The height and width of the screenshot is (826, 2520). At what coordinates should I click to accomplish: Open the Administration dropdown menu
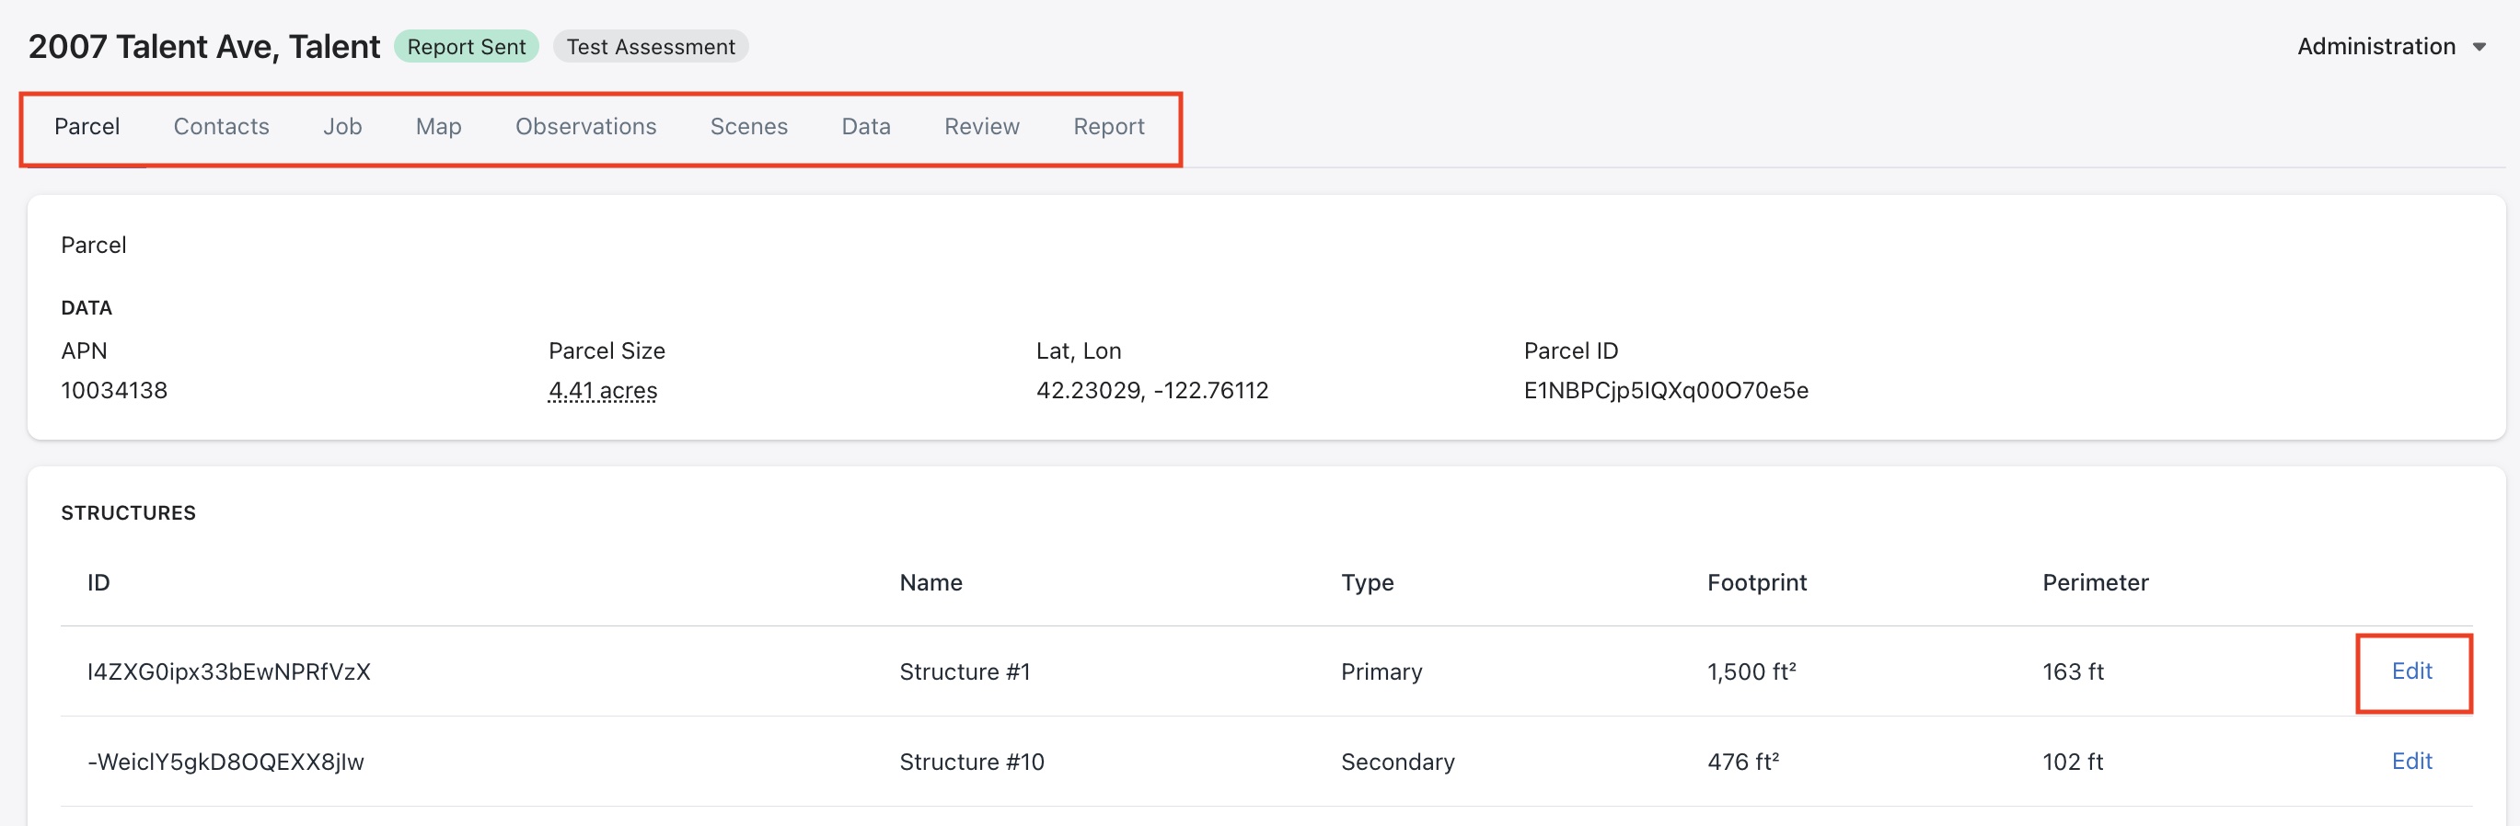[x=2376, y=46]
